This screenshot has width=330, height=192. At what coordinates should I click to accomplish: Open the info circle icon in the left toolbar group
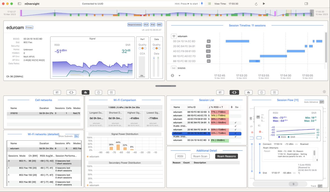pyautogui.click(x=98, y=92)
